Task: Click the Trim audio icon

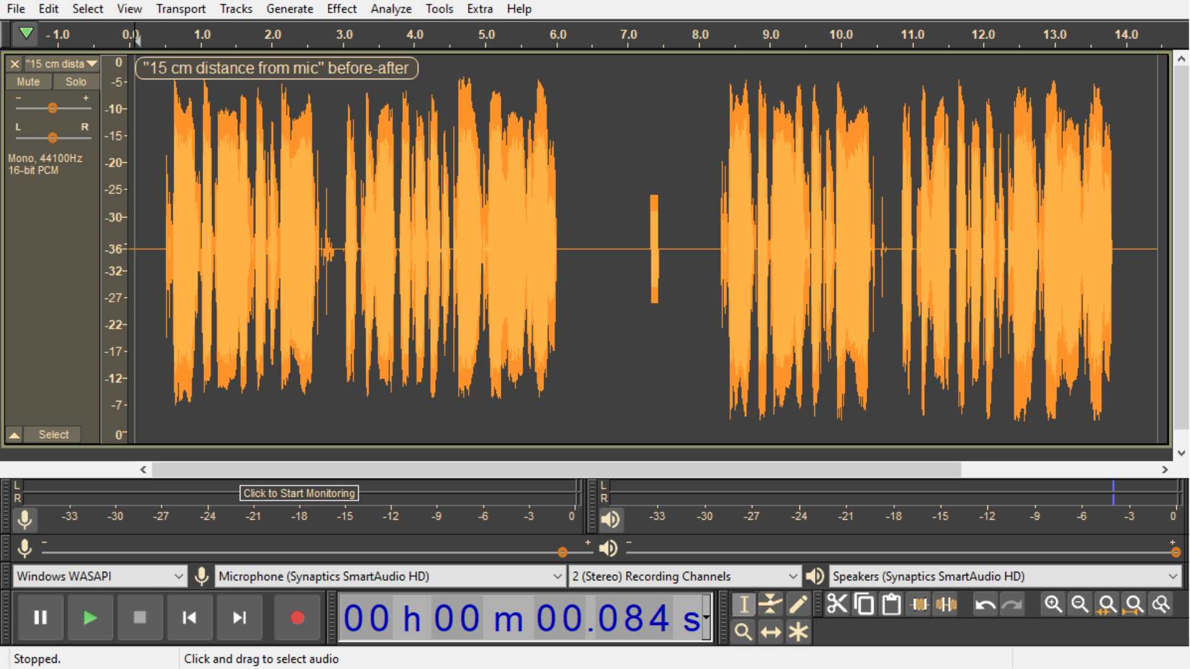Action: [919, 604]
